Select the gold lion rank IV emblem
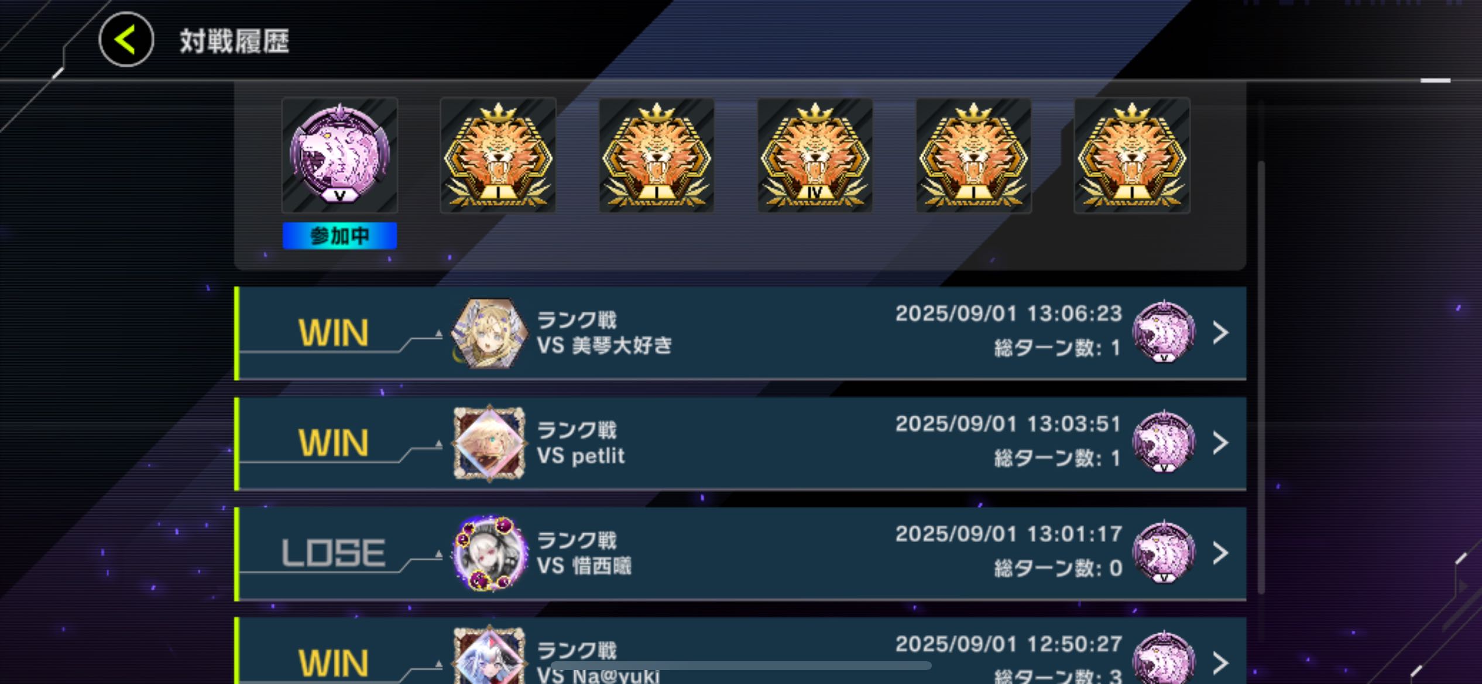This screenshot has width=1482, height=684. coord(815,156)
